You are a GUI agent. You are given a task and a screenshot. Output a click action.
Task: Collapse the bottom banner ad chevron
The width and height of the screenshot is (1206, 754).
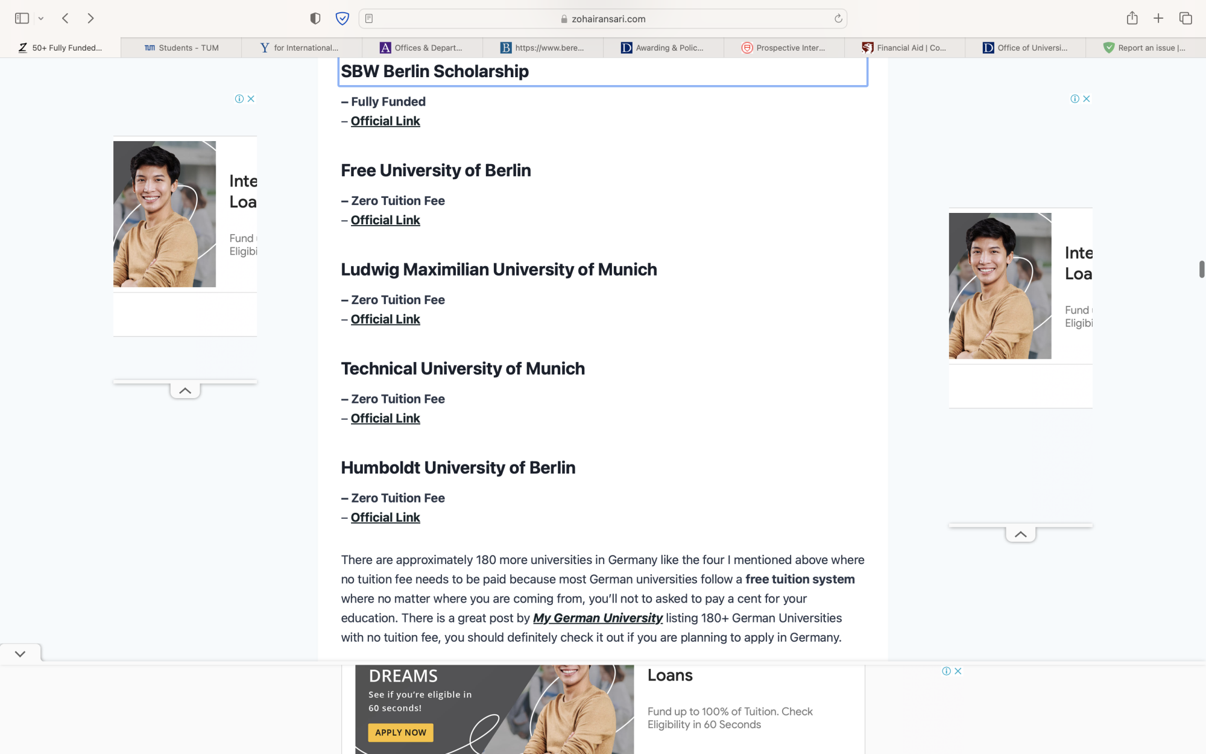[20, 654]
